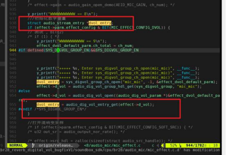The width and height of the screenshot is (226, 155).
Task: Select the origin/release branch name in status line
Action: point(56,145)
